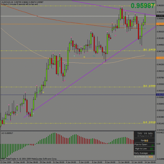Image resolution: width=164 pixels, height=164 pixels.
Task: Click the 6 Jan 20:00 time label
Action: [97, 162]
